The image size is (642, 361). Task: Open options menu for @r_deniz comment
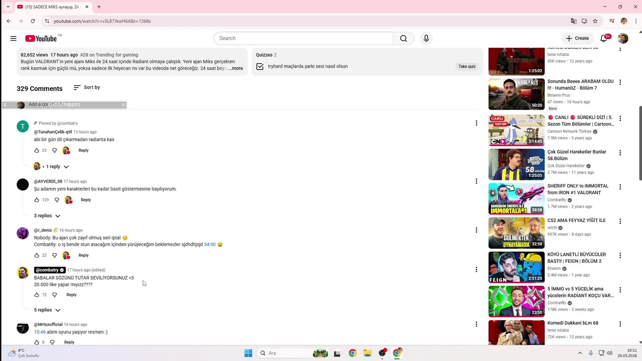point(476,230)
